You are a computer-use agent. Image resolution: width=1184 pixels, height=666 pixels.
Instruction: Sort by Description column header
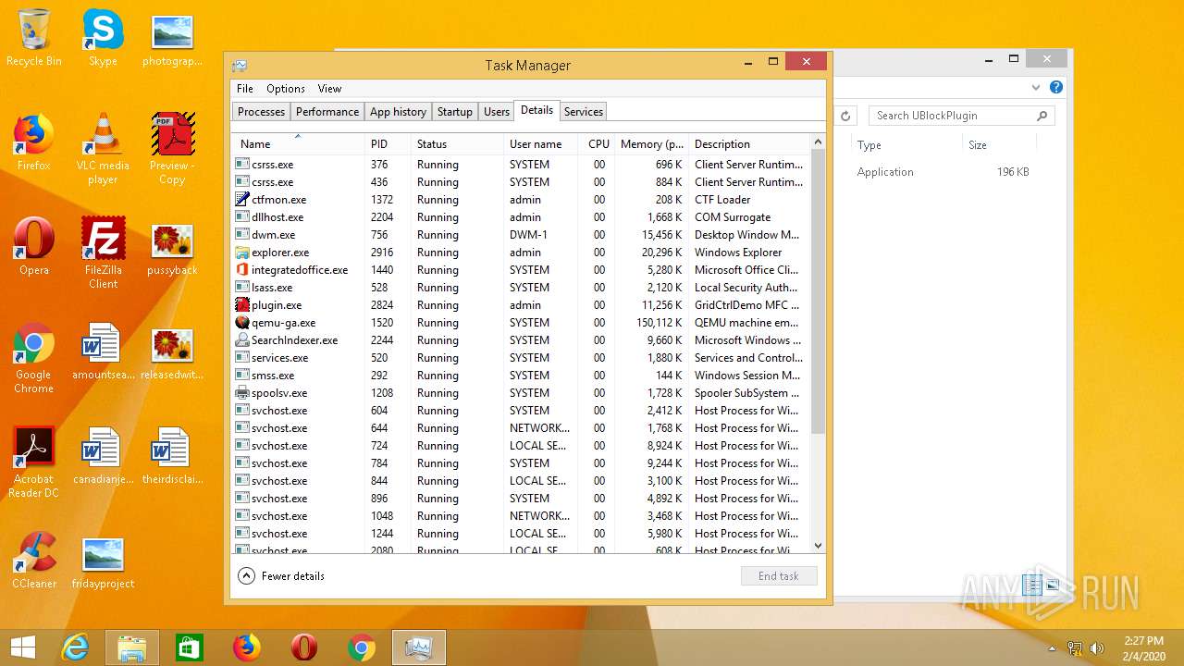(748, 144)
